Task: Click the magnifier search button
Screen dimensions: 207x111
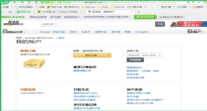Action: pyautogui.click(x=160, y=24)
